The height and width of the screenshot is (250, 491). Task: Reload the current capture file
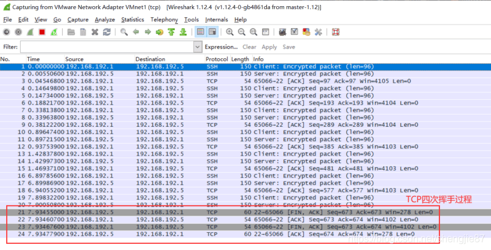click(107, 32)
